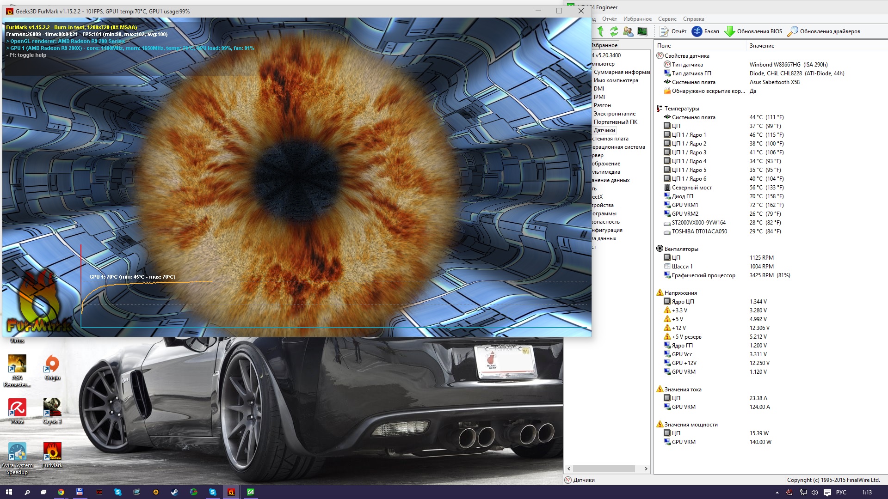Click the Windows Start button
888x499 pixels.
[8, 492]
